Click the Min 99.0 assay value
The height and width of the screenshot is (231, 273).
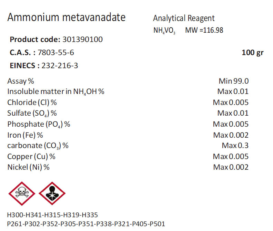coord(234,81)
